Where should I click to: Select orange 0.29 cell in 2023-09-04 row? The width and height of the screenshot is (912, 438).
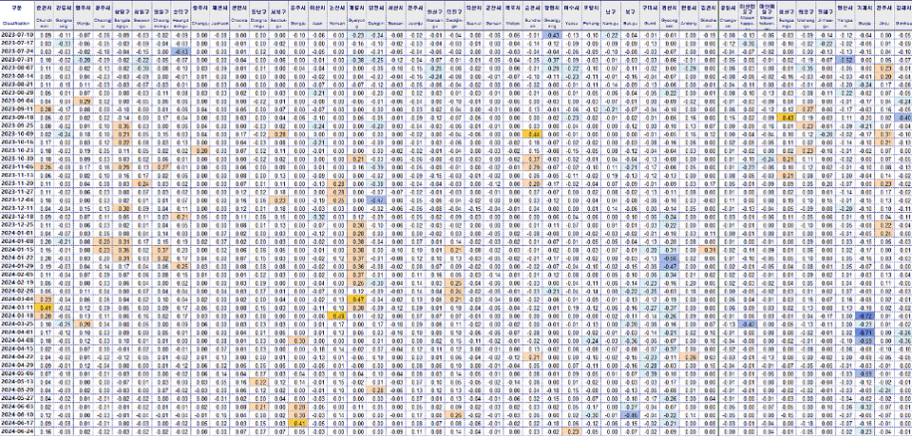click(83, 101)
